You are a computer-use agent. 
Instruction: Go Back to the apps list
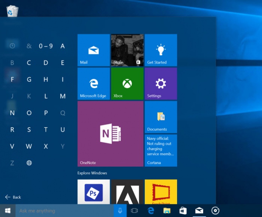pyautogui.click(x=13, y=197)
